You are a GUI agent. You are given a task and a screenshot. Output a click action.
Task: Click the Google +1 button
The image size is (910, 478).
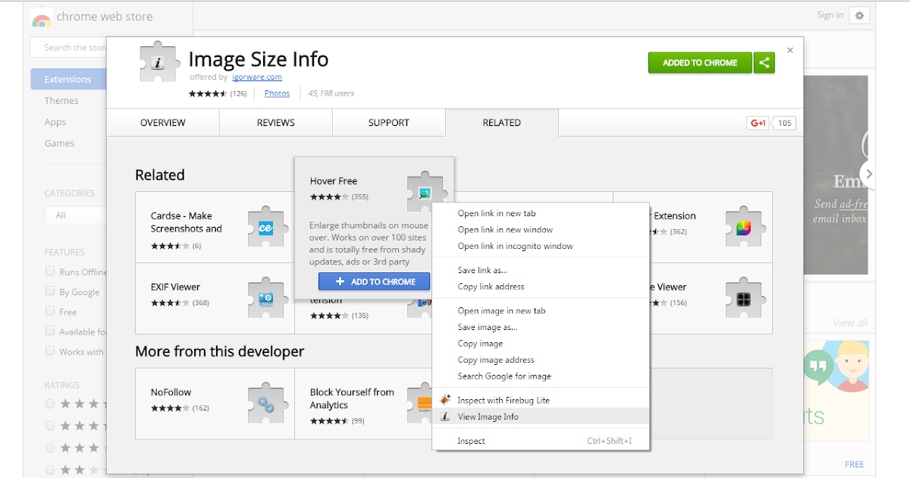tap(758, 123)
